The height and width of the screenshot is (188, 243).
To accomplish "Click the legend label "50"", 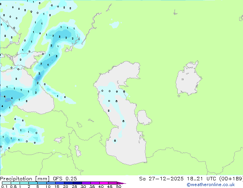I will (118, 186).
